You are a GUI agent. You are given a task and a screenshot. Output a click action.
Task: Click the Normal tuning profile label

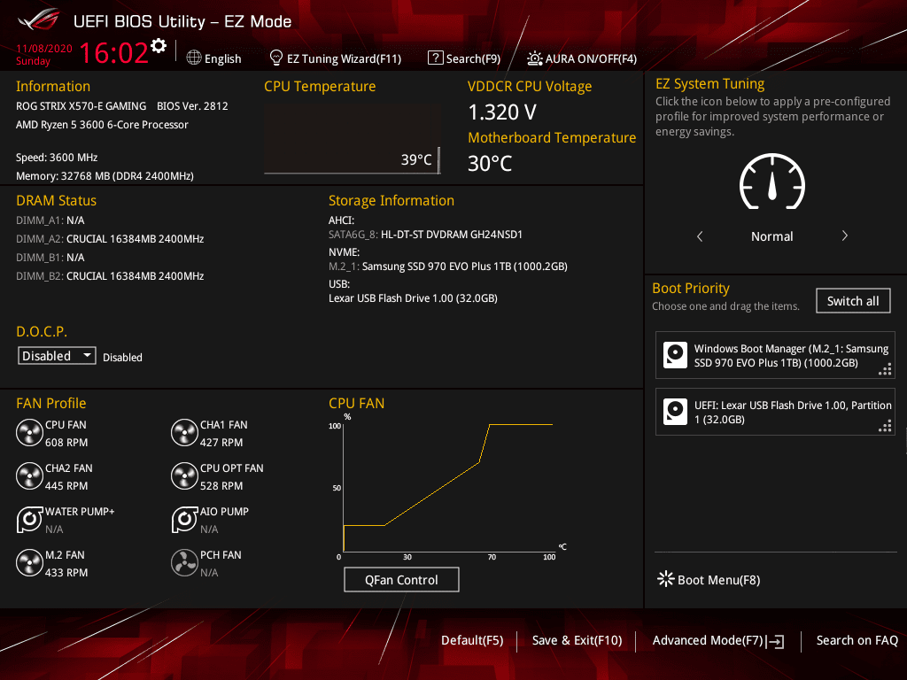coord(771,236)
